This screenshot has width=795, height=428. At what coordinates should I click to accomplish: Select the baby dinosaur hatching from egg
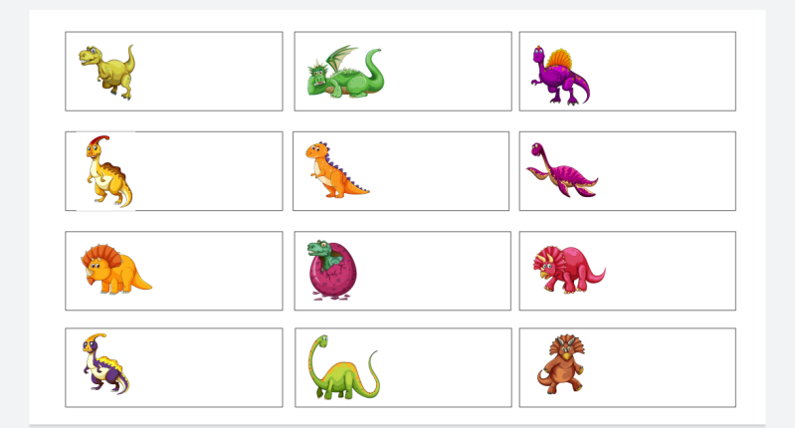pos(332,271)
